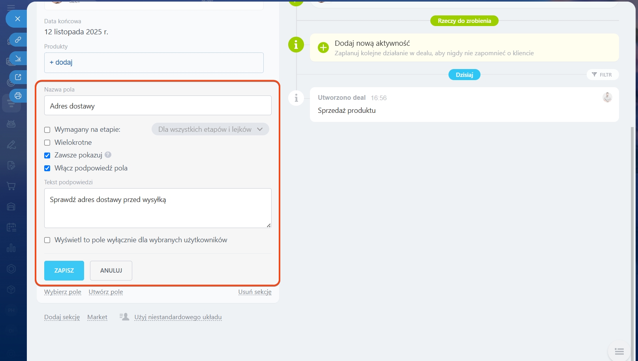Enable the Wielokrotne checkbox
638x361 pixels.
tap(47, 142)
